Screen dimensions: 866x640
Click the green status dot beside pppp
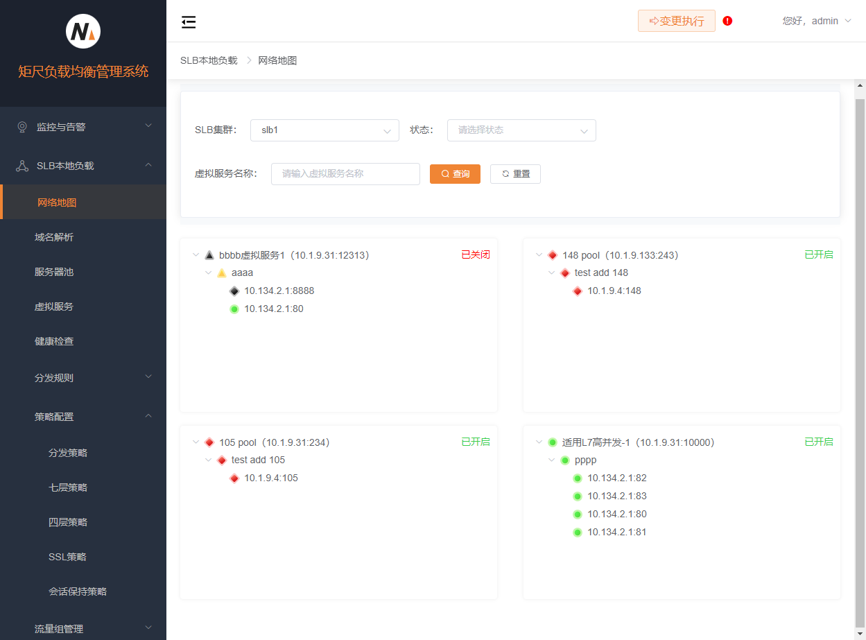(x=565, y=460)
